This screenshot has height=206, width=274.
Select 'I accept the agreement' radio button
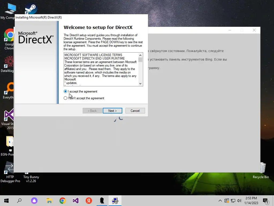pos(65,91)
